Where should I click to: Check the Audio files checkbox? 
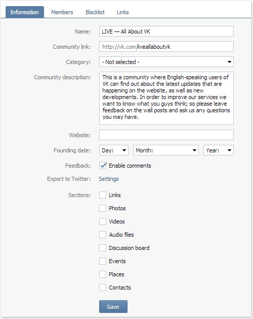tap(103, 235)
